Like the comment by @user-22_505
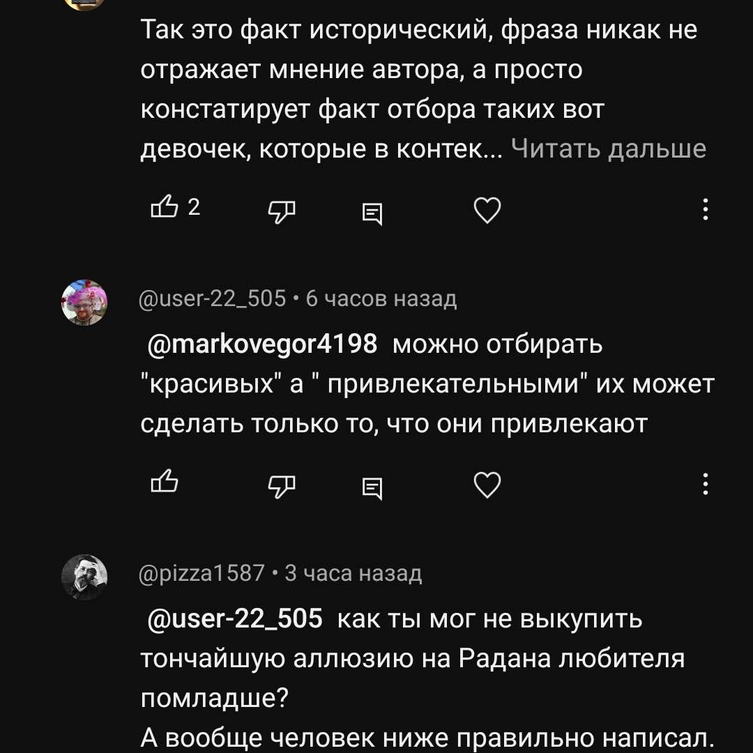753x753 pixels. [165, 481]
